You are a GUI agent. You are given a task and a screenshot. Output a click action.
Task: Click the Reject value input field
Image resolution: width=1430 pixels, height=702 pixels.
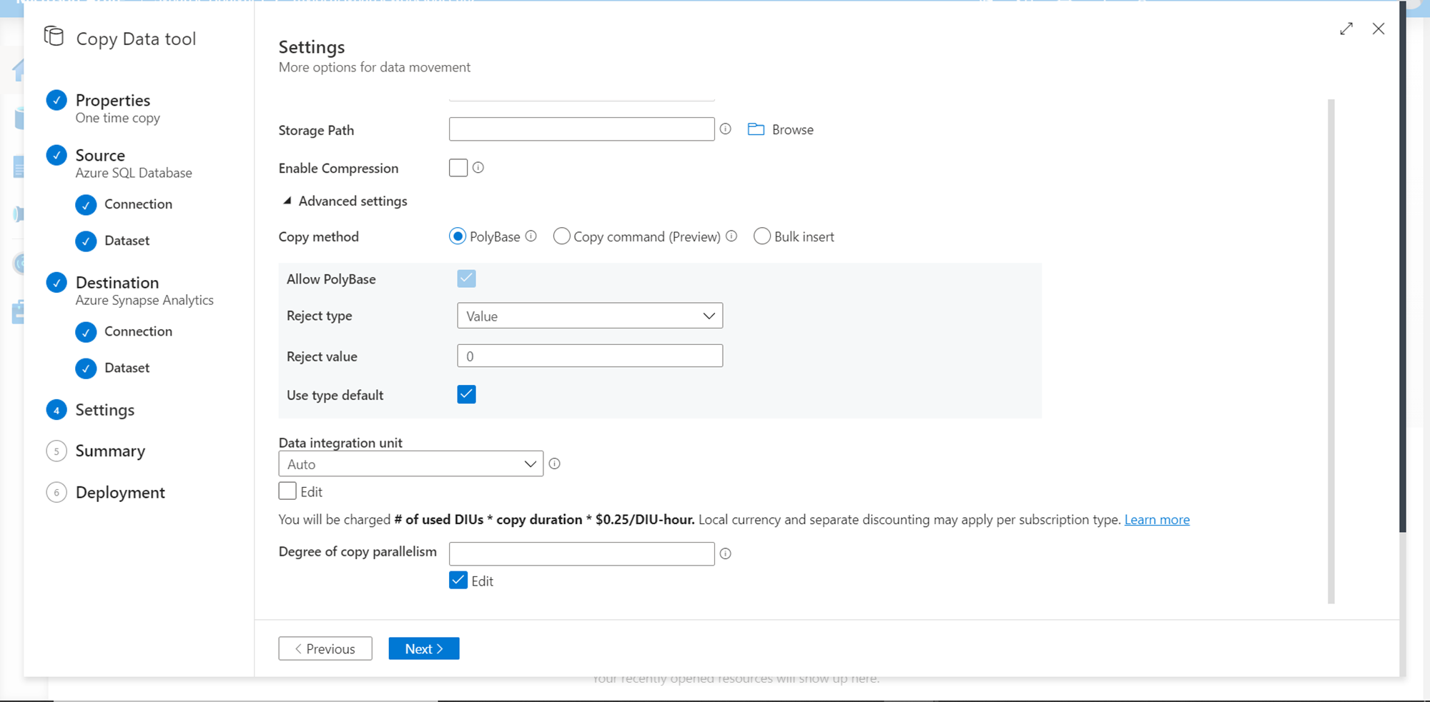click(x=590, y=356)
